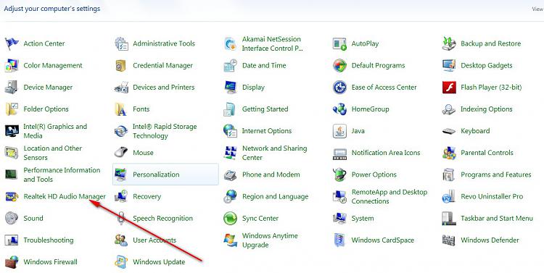Screen dimensions: 544x273
Task: Click the Windows Update icon
Action: 121,262
